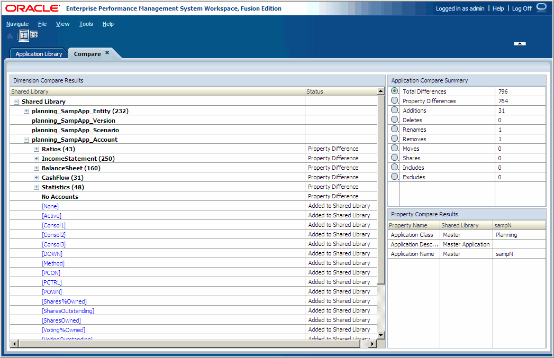The width and height of the screenshot is (554, 358).
Task: Select the first view pane toolbar icon
Action: [x=24, y=35]
